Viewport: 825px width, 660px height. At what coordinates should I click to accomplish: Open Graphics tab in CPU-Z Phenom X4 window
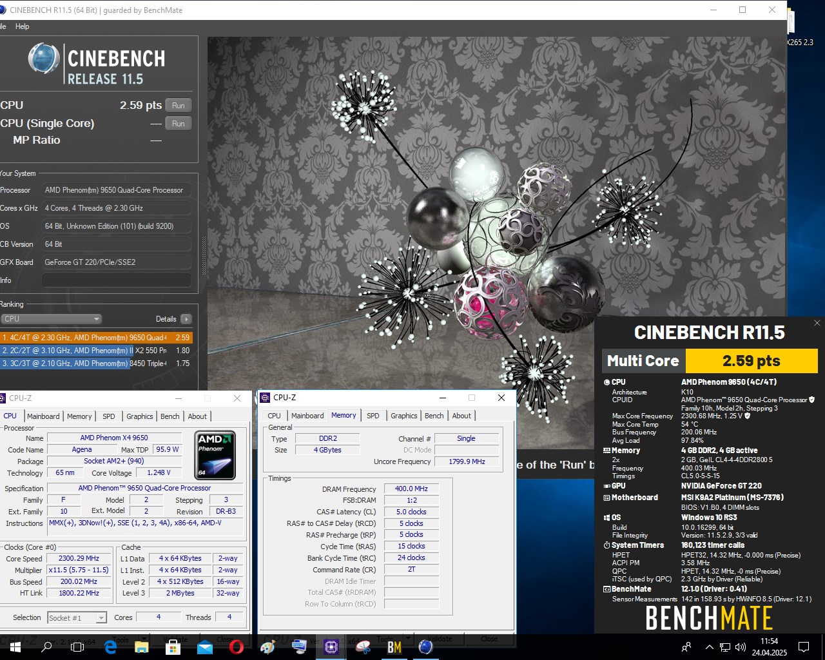tap(140, 416)
